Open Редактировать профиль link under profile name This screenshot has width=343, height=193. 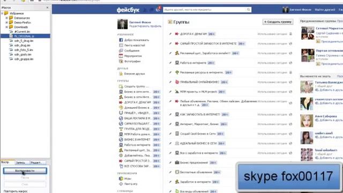pos(145,26)
